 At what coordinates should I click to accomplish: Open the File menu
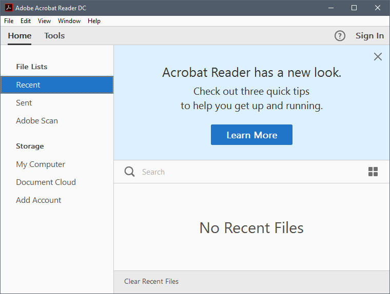[x=9, y=21]
